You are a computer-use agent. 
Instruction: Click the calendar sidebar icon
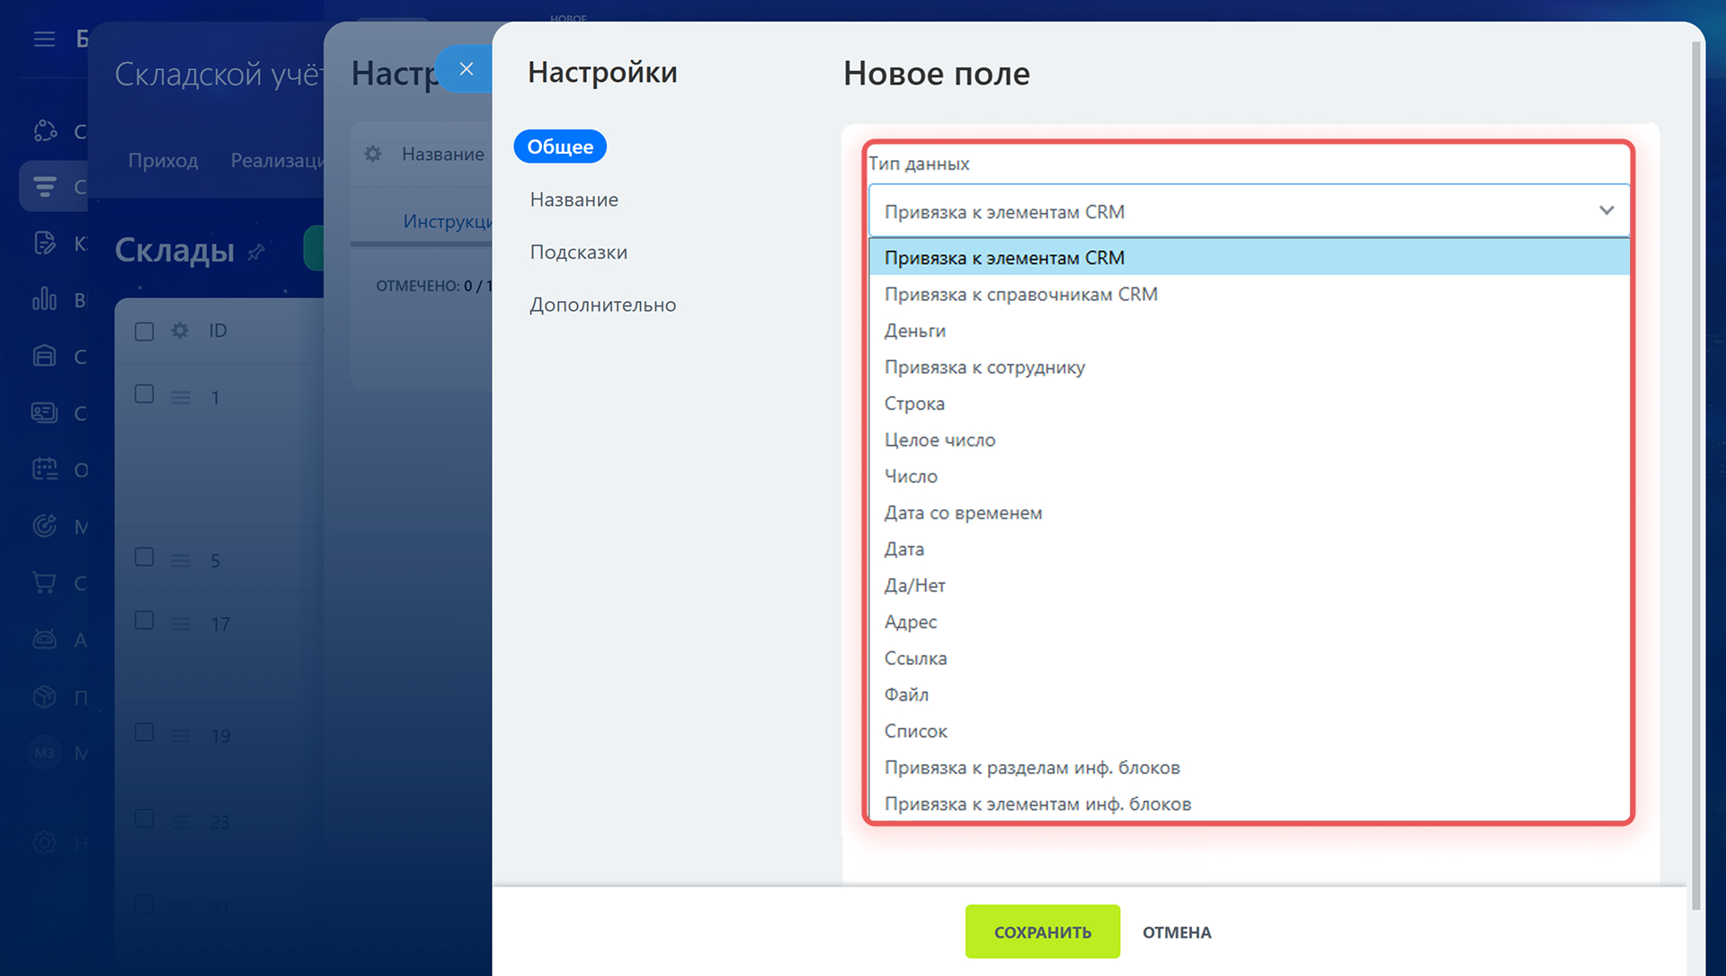[44, 469]
